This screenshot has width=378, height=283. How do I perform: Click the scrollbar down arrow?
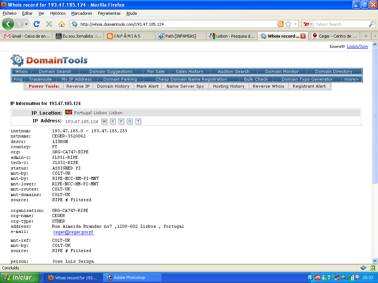375,261
